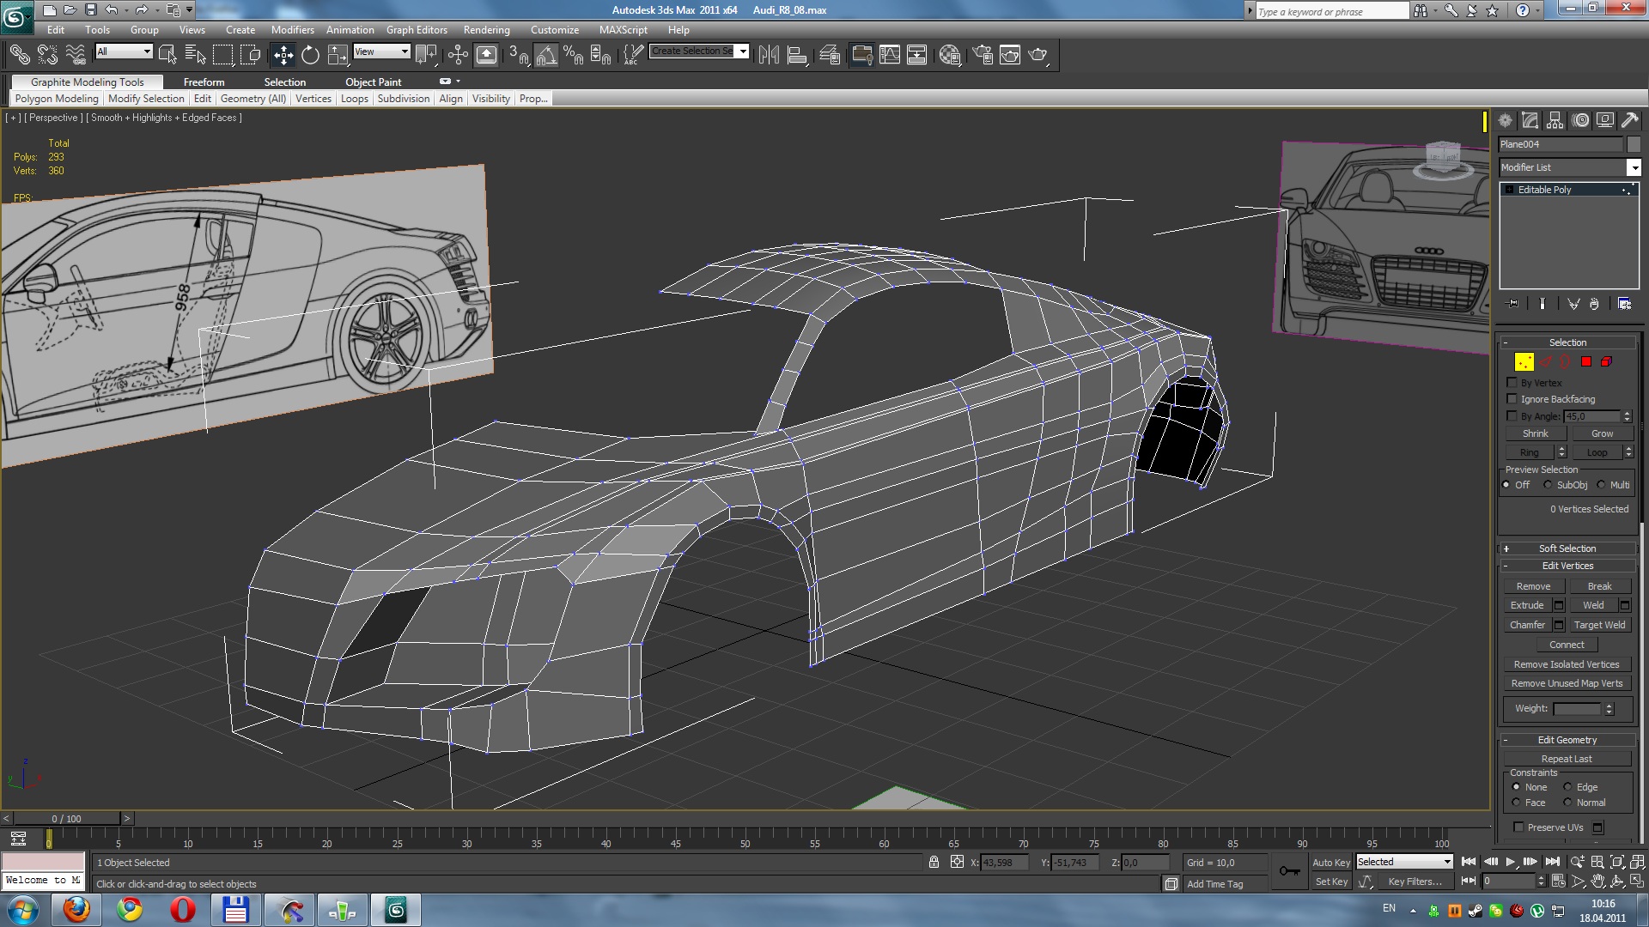Activate the Select and Rotate tool

coord(310,56)
